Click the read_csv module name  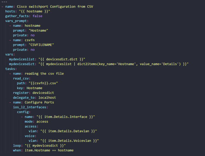21,78
